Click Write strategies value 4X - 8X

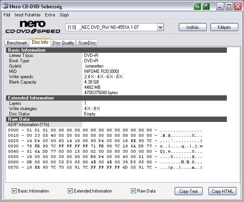click(x=92, y=109)
